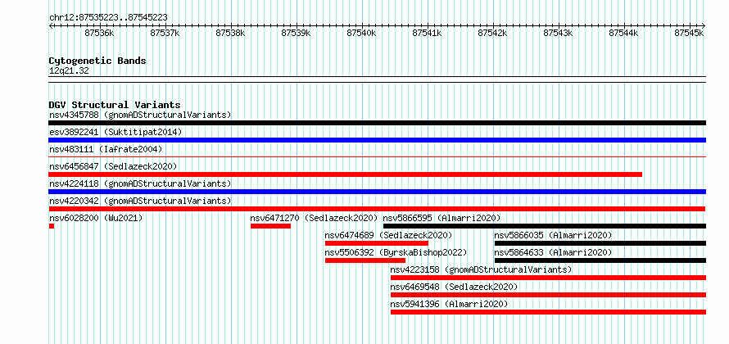Click the blue nsv4224118 variant bar
Image resolution: width=729 pixels, height=344 pixels.
pos(377,192)
